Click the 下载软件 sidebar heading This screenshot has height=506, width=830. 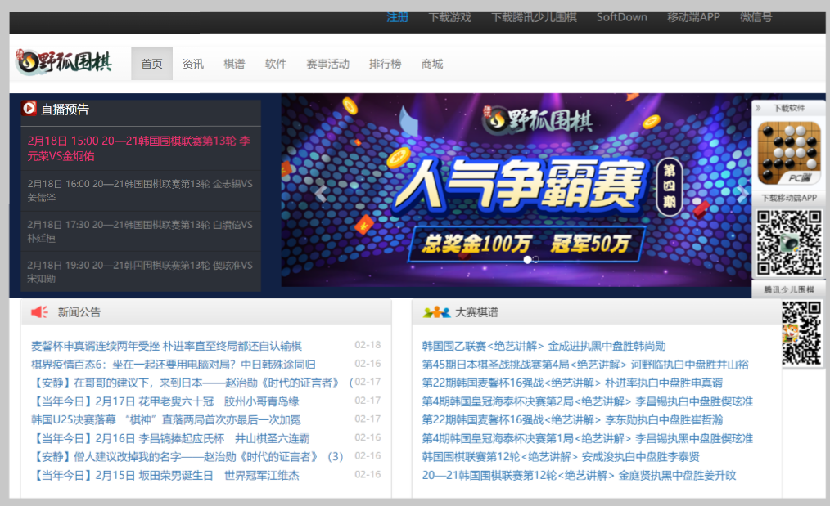pyautogui.click(x=789, y=108)
